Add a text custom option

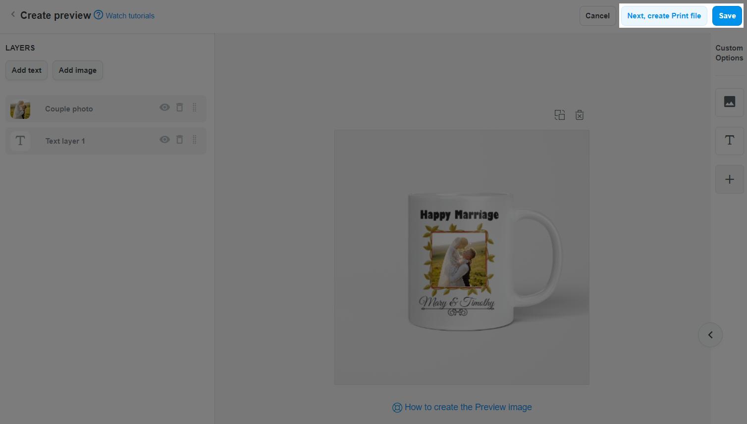(x=729, y=141)
